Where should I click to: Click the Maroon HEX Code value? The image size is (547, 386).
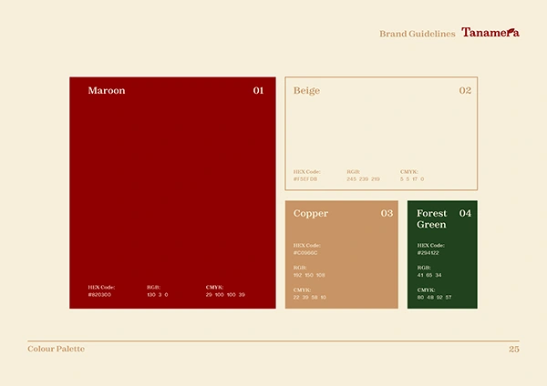click(x=99, y=295)
